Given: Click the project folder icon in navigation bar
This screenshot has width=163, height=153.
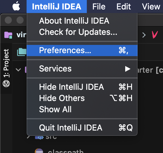Looking at the screenshot, I should tap(8, 35).
